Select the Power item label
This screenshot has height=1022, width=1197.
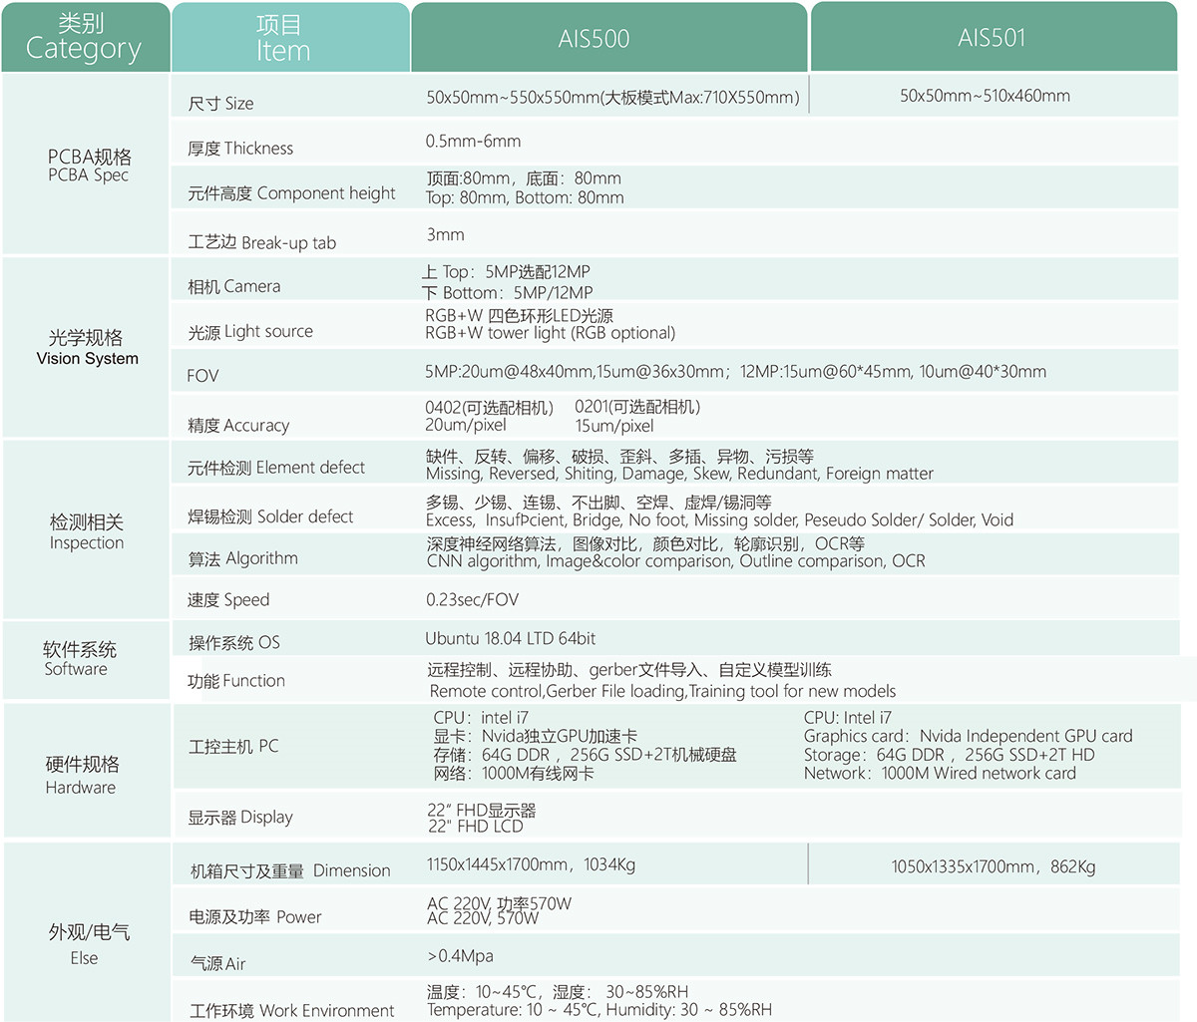tap(254, 917)
